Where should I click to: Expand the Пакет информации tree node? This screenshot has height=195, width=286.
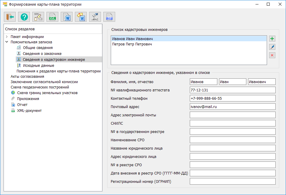(x=7, y=37)
